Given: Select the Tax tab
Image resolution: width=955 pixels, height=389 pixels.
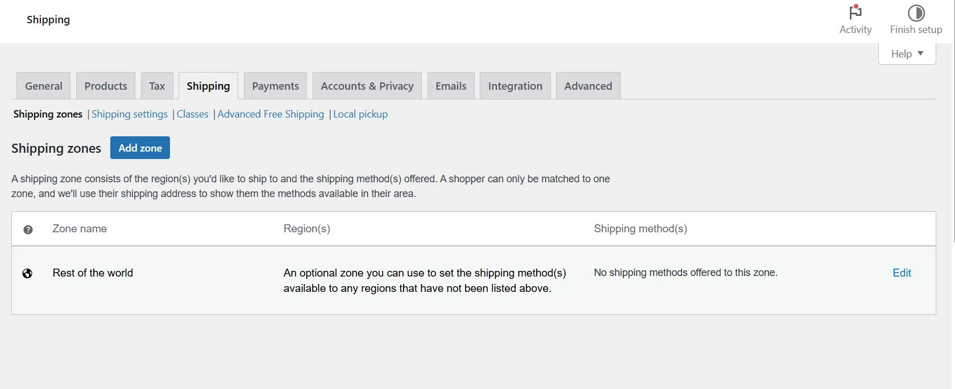Looking at the screenshot, I should (x=157, y=86).
